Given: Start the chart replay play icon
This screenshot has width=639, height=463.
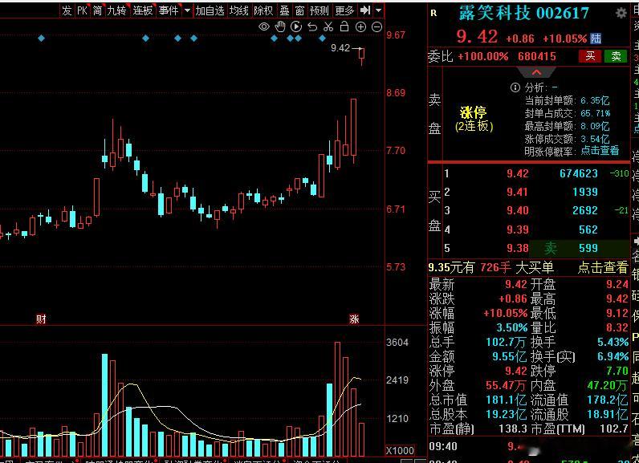Looking at the screenshot, I should [296, 26].
